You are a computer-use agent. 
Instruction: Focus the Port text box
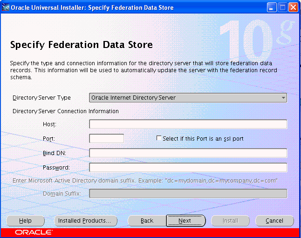(x=107, y=138)
